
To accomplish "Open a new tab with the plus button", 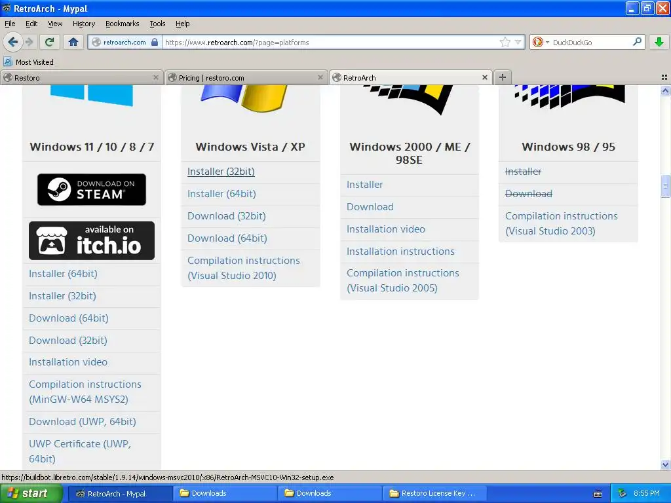I will point(503,77).
